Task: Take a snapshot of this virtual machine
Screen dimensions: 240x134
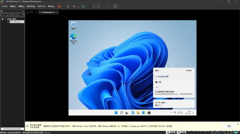Action: [x=74, y=7]
